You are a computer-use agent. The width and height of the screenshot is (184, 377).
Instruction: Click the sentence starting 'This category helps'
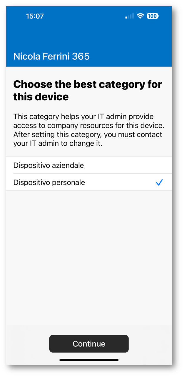point(88,121)
